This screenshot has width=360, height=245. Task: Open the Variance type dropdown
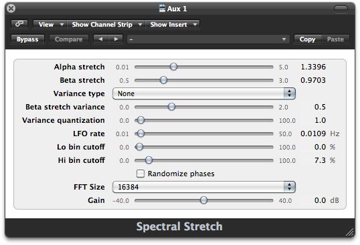tap(204, 93)
